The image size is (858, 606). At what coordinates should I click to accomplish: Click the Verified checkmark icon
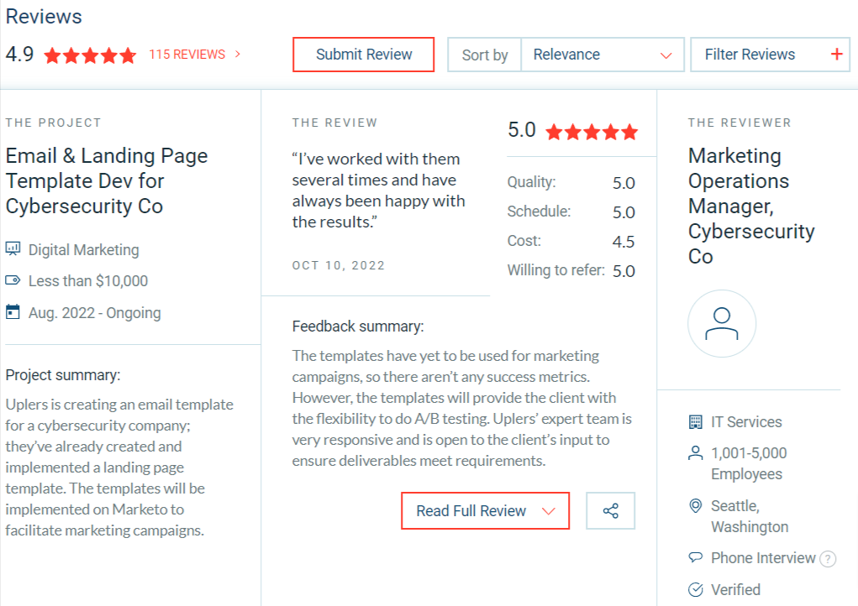(695, 590)
